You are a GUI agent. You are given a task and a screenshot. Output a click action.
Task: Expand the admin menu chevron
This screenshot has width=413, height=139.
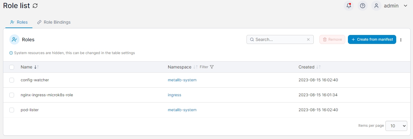(406, 6)
